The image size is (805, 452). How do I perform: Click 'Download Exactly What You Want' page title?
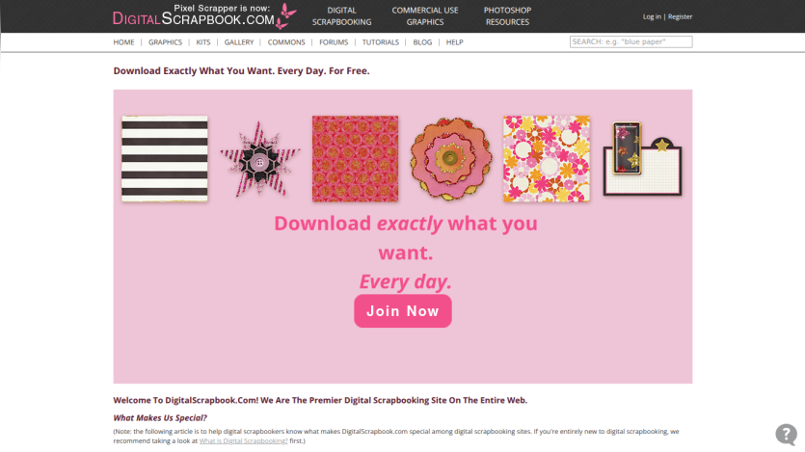[x=241, y=70]
